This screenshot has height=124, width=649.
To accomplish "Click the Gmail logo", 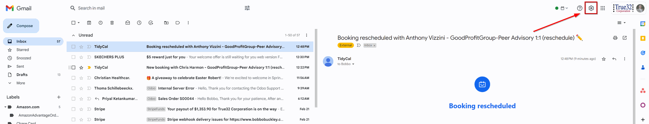I will 19,8.
